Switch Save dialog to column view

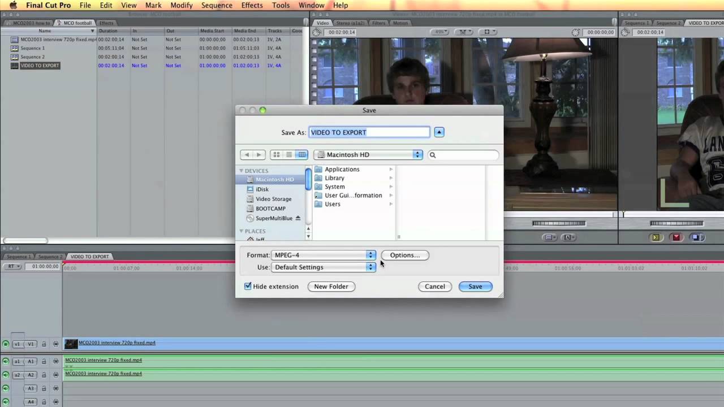point(301,155)
